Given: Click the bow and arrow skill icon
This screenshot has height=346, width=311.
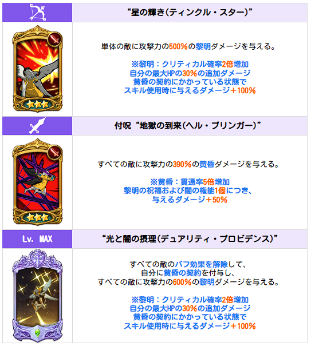Looking at the screenshot, I should coord(37,13).
